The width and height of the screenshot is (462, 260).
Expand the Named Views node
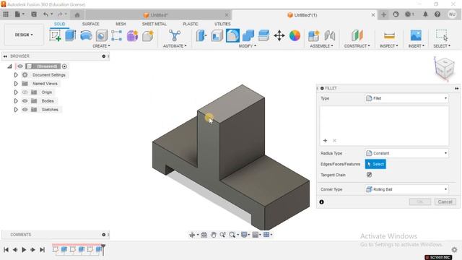[x=16, y=84]
